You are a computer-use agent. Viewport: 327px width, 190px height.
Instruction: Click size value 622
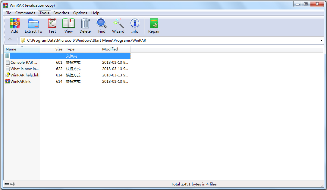coord(59,69)
